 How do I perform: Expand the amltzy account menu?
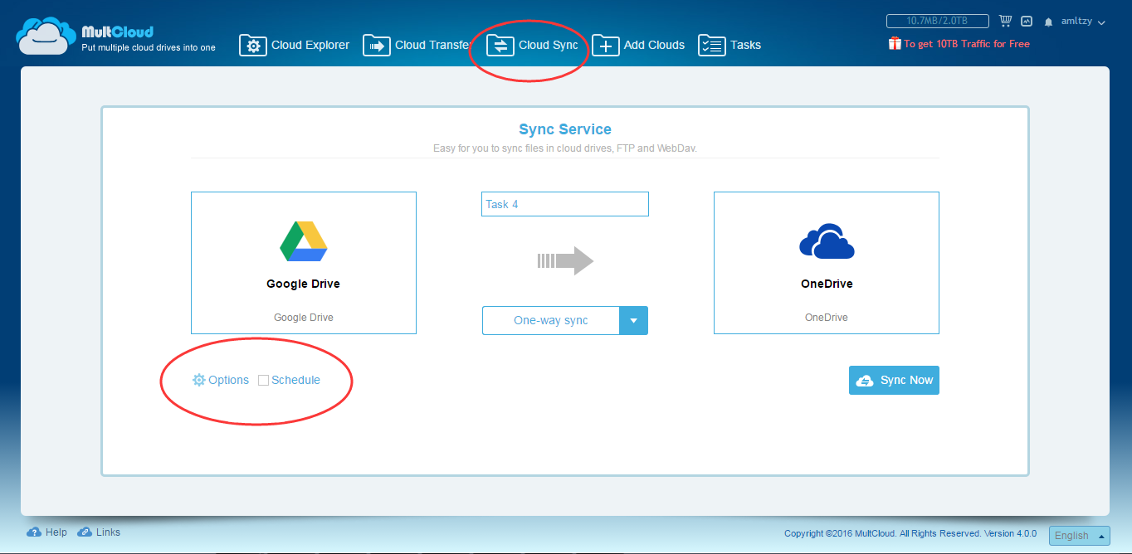click(x=1083, y=22)
